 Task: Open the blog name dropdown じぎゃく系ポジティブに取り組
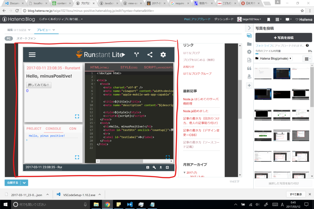pyautogui.click(x=61, y=19)
